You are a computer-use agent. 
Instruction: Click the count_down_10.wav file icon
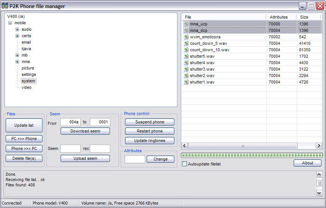click(x=186, y=50)
